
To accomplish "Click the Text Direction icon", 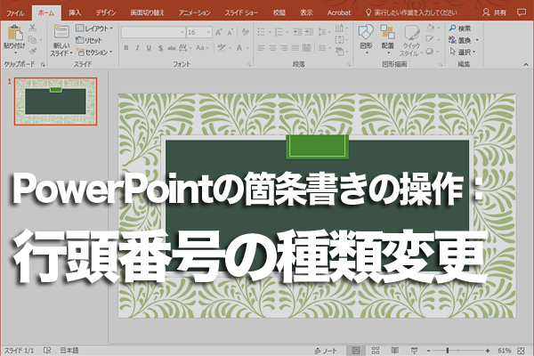I will pos(340,28).
